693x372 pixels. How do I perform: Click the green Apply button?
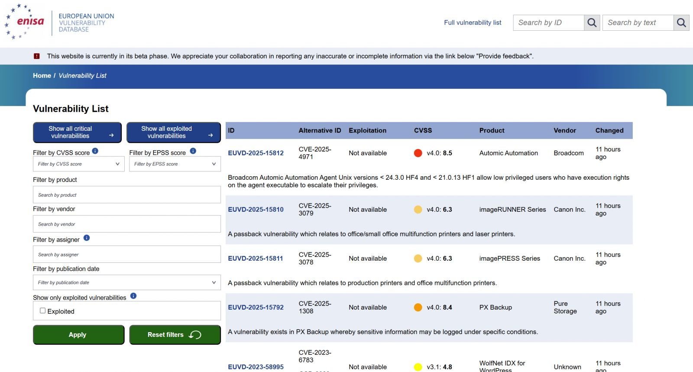pos(79,335)
